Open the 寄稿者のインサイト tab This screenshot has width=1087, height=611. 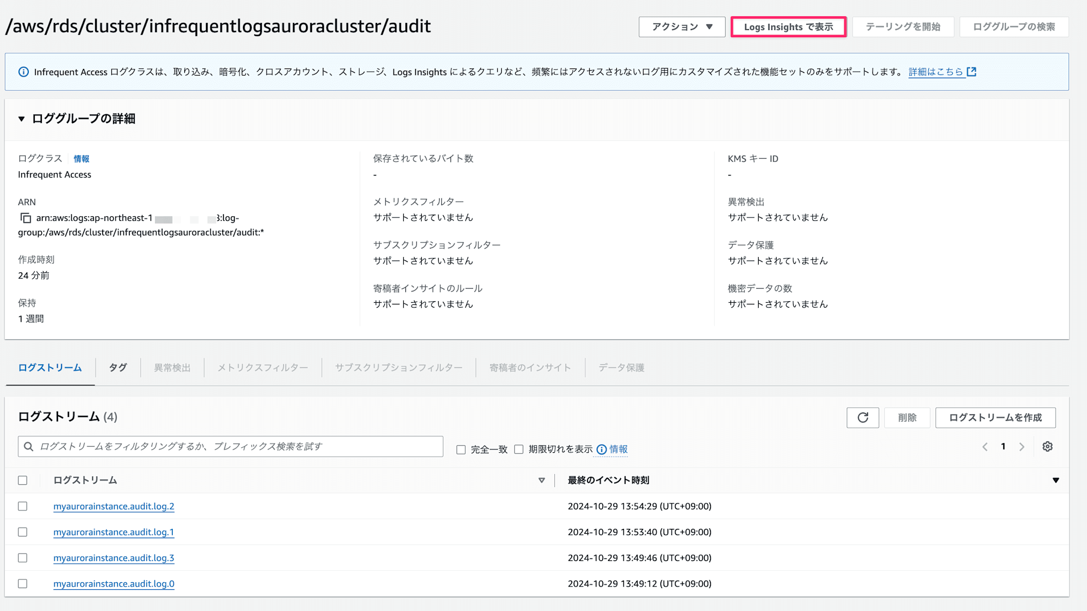[x=530, y=367]
